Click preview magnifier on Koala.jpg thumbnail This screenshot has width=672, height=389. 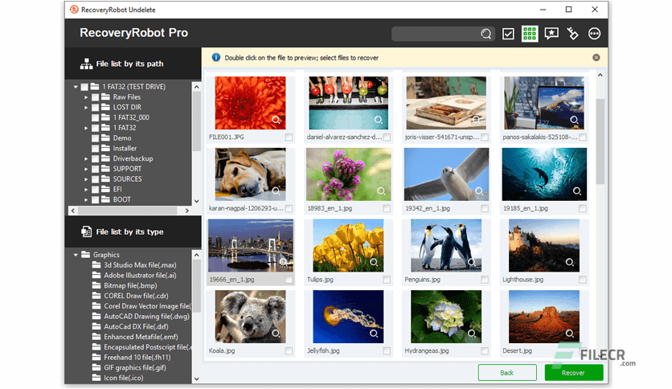pos(276,333)
